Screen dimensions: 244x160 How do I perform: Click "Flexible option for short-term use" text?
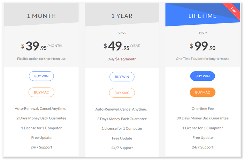(41, 59)
